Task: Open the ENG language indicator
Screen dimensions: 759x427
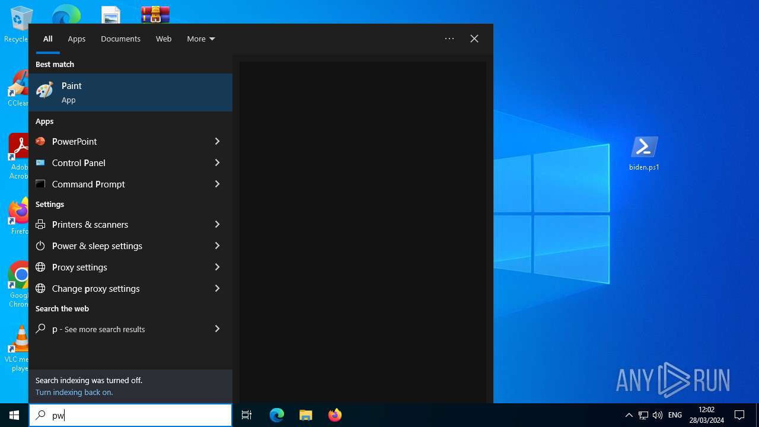Action: 675,415
